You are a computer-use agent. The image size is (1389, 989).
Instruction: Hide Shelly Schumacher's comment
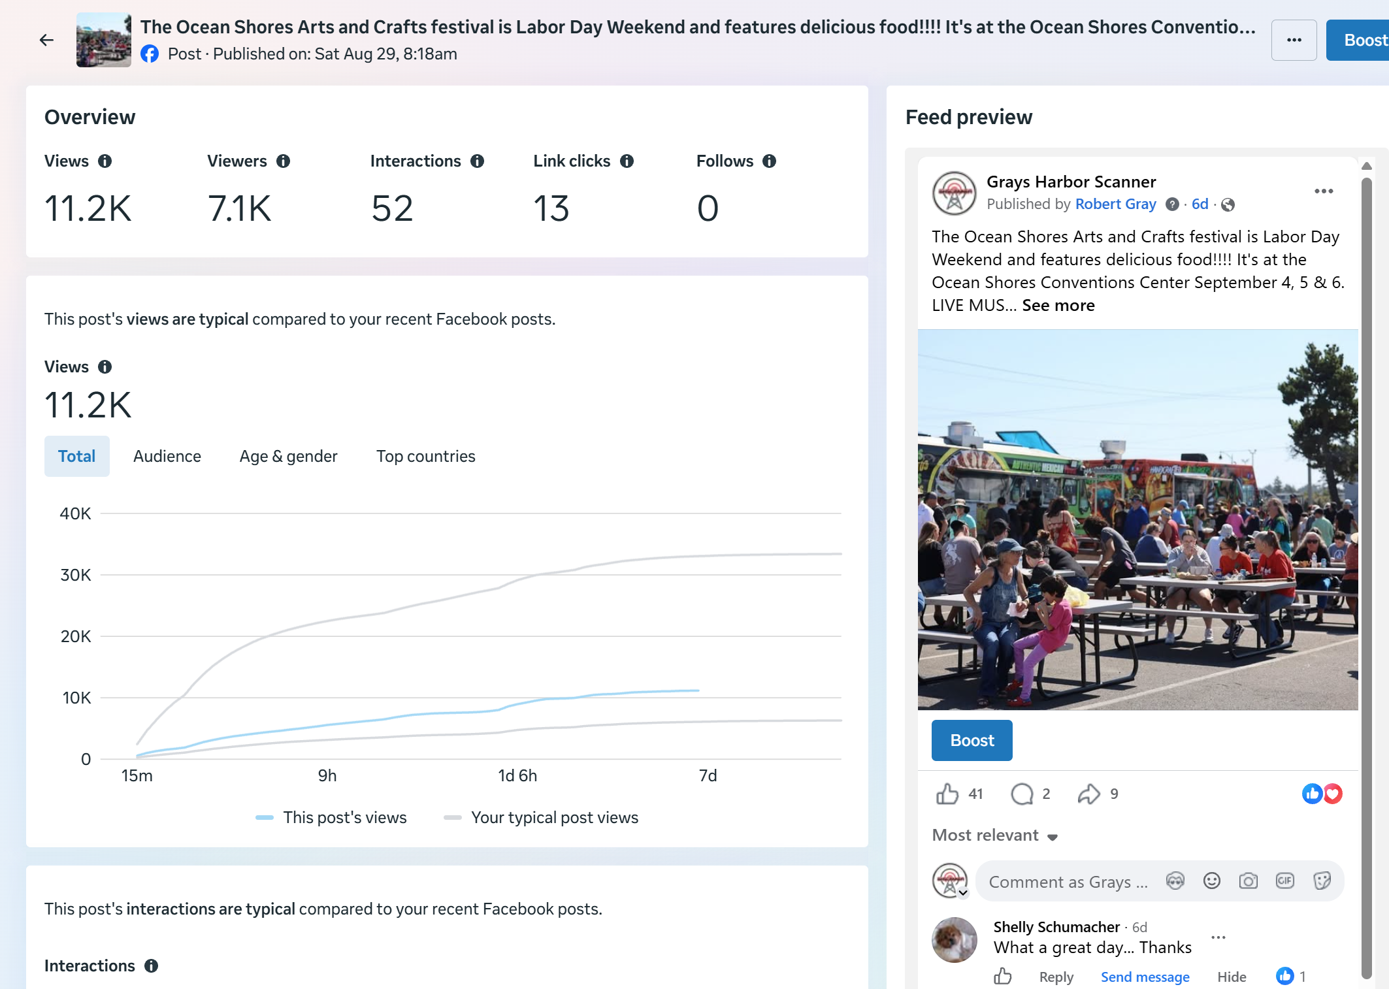click(x=1232, y=977)
